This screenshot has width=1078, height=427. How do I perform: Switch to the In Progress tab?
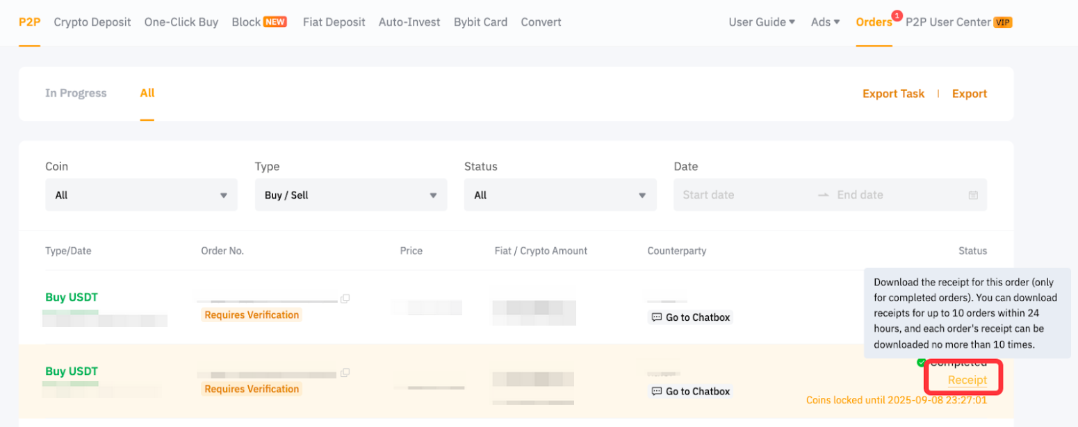point(76,93)
